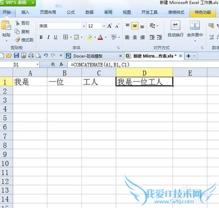Viewport: 219px width, 208px height.
Task: Open the 公式 ribbon tab
Action: [x=71, y=12]
